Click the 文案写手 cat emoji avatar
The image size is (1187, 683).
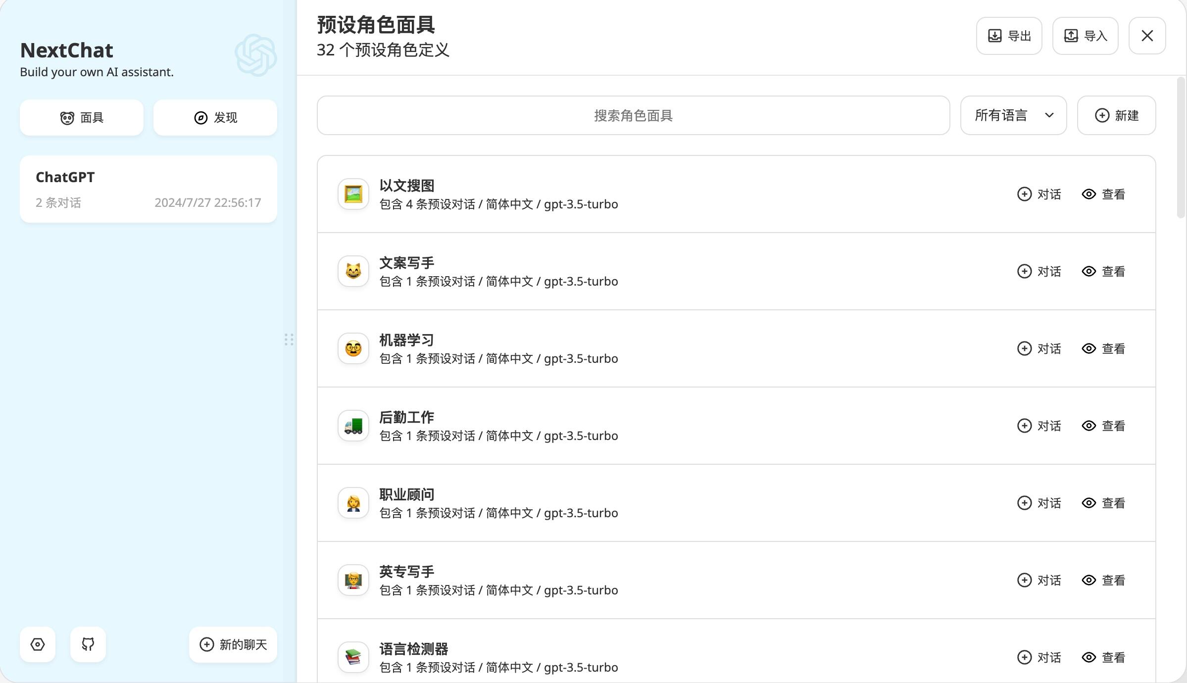(353, 271)
